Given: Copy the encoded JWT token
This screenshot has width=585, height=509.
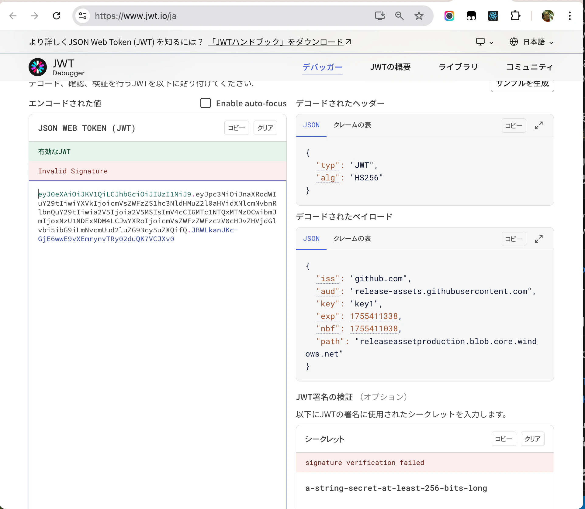Looking at the screenshot, I should pos(237,128).
